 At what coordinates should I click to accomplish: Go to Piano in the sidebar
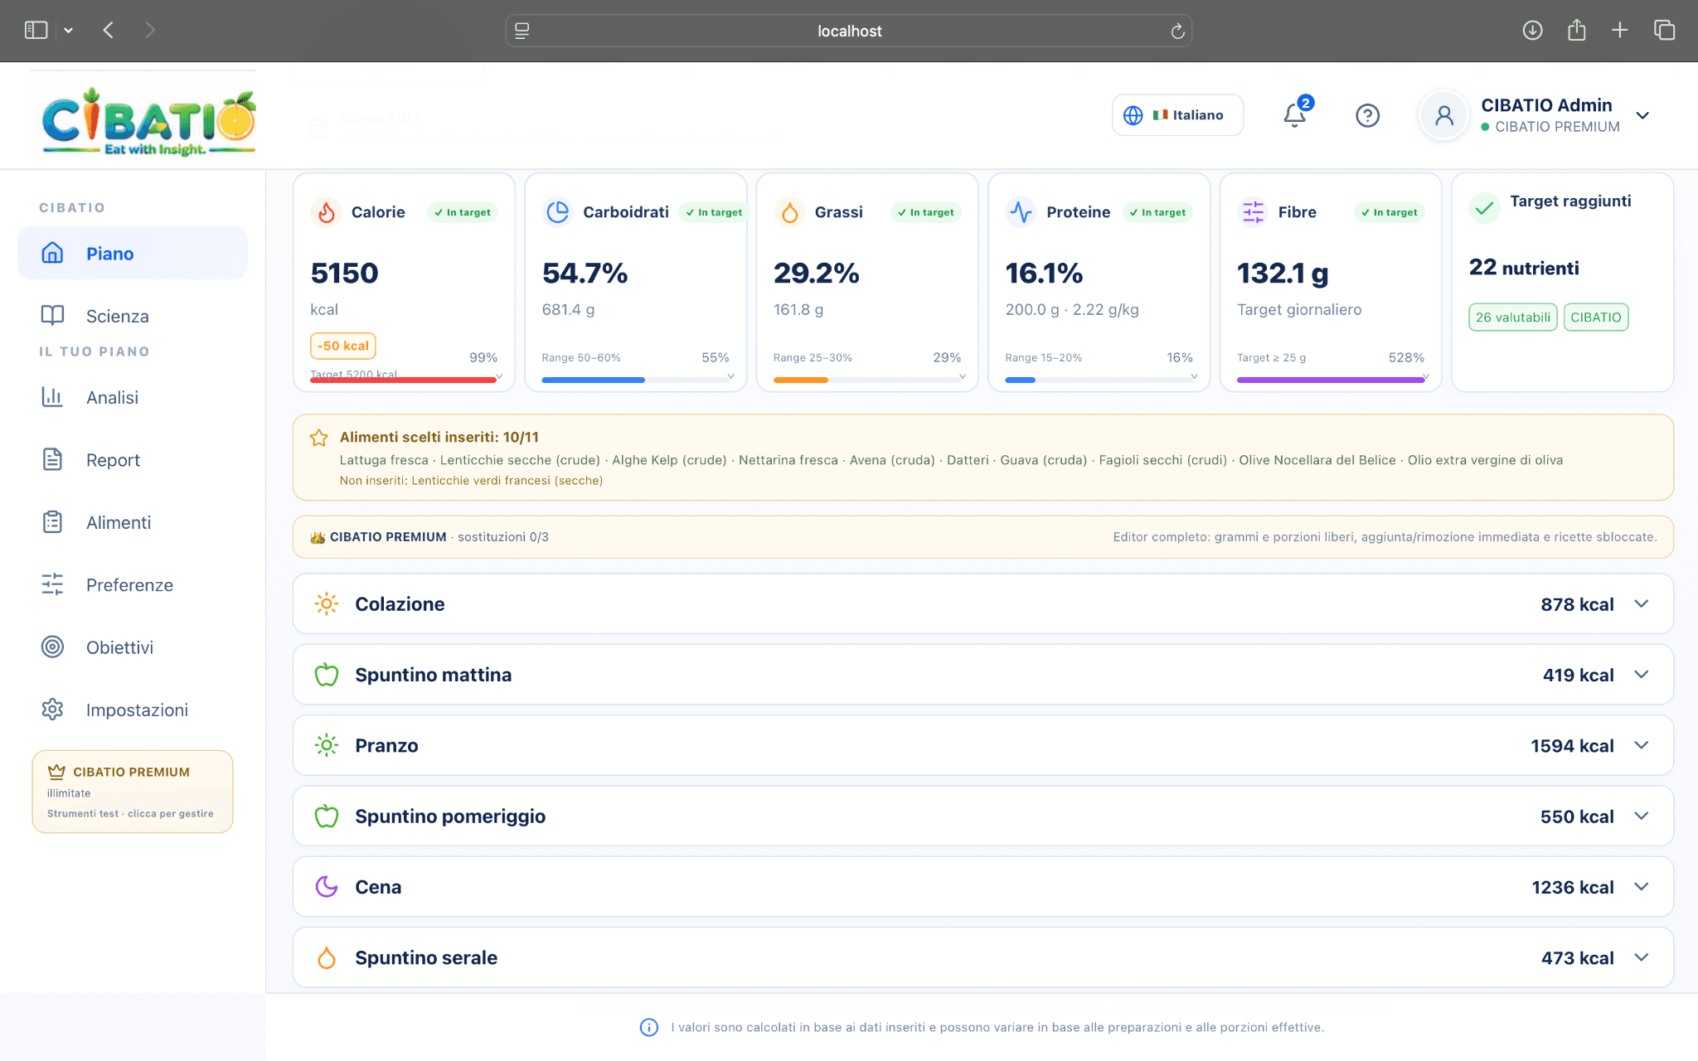point(133,254)
